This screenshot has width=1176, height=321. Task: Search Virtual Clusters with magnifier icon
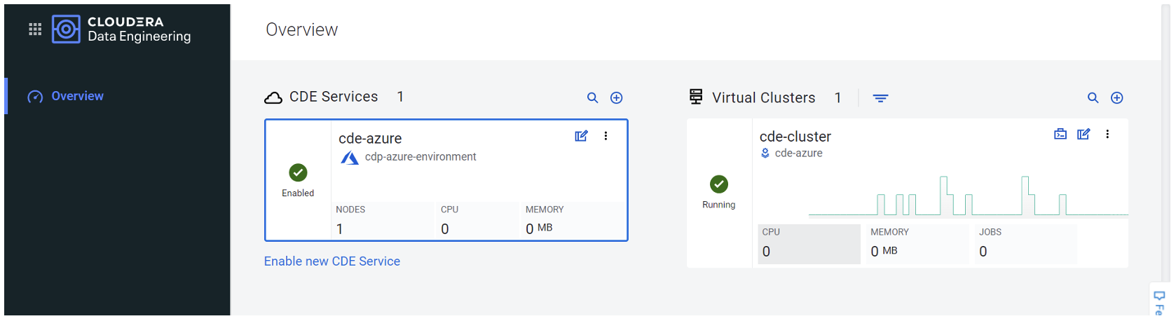1093,98
